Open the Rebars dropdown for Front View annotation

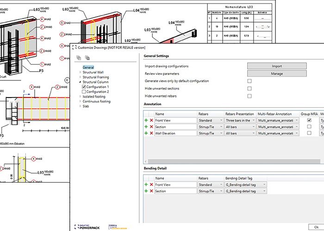(211, 120)
